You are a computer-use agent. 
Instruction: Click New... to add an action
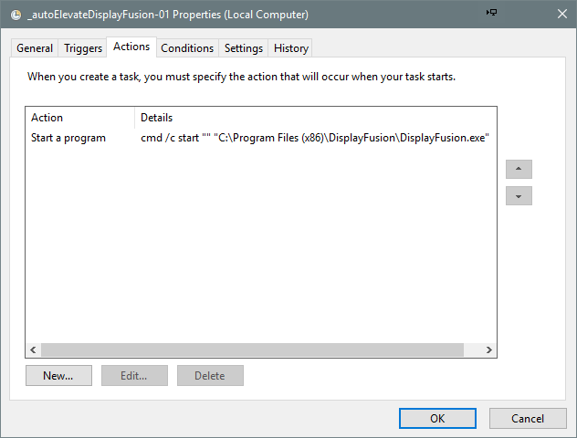tap(58, 376)
